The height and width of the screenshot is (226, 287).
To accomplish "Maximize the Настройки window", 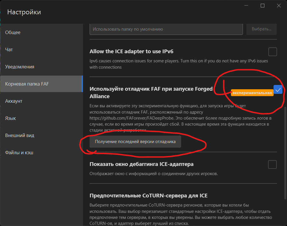I will point(262,6).
